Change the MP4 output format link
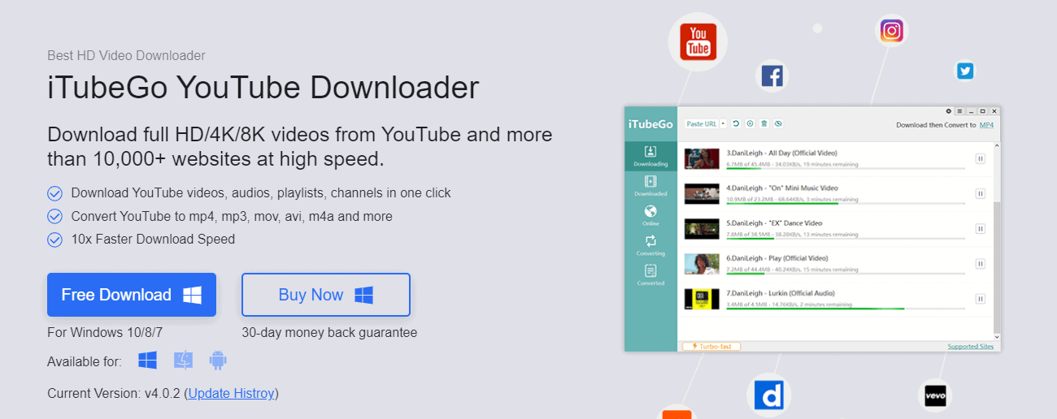Image resolution: width=1057 pixels, height=419 pixels. click(x=986, y=125)
